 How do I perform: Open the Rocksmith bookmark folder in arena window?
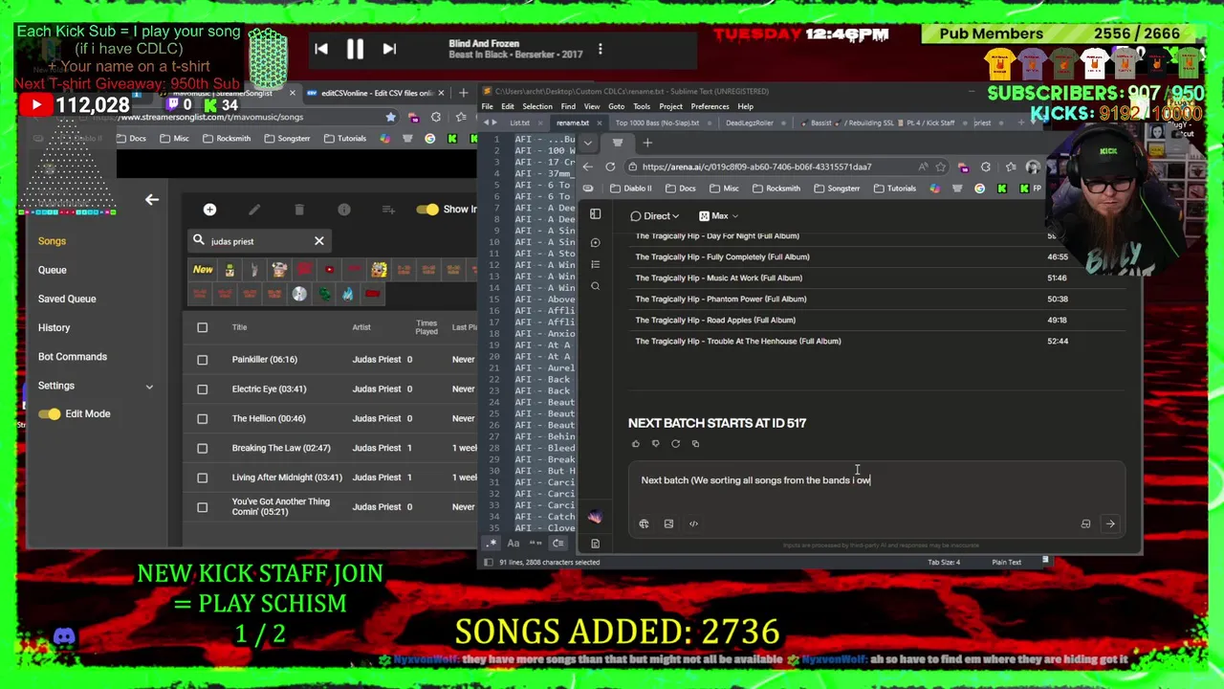776,189
